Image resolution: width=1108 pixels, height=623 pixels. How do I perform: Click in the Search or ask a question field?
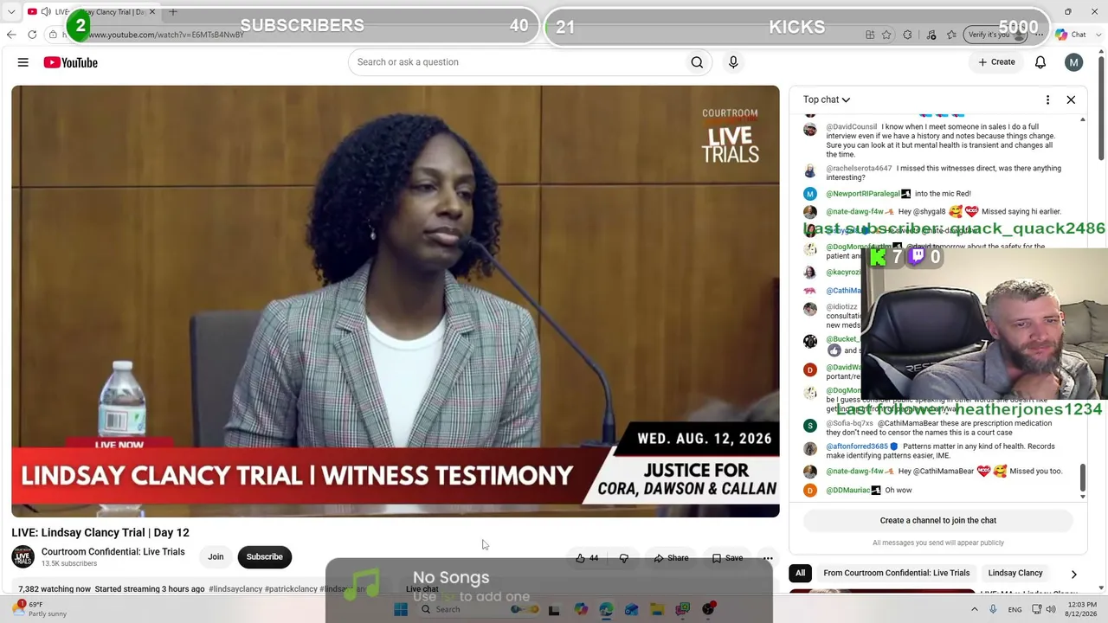517,62
